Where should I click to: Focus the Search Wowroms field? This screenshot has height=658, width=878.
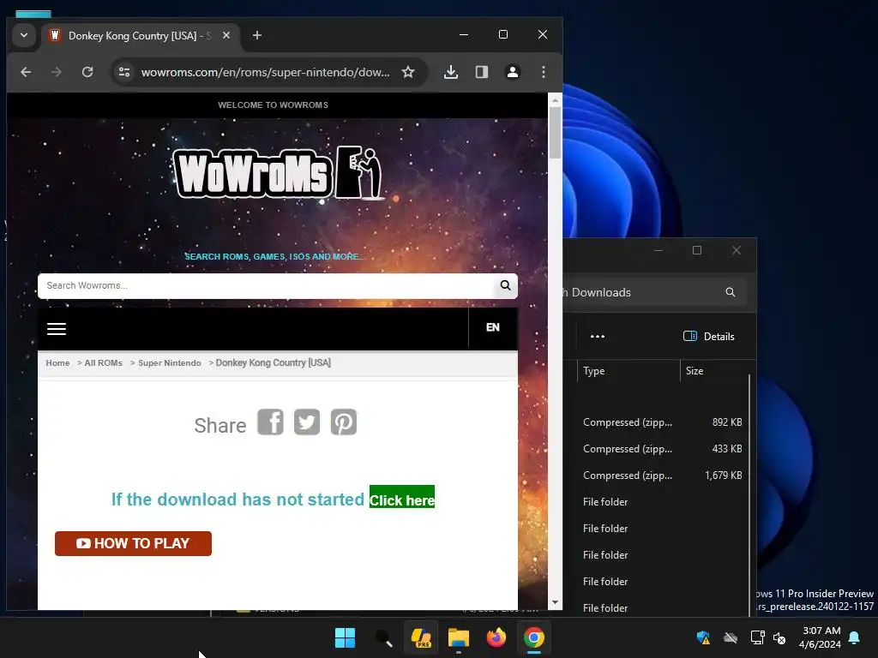(x=266, y=286)
